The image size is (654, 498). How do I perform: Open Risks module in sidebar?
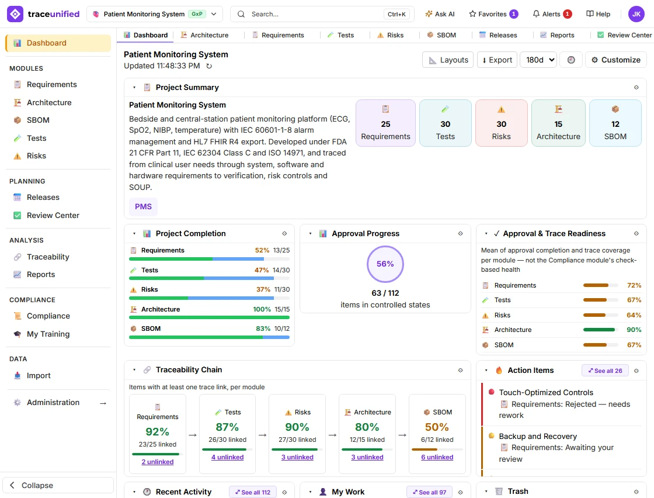58,156
